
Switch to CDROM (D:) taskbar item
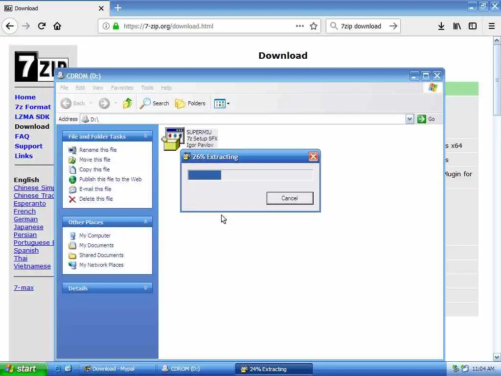[x=196, y=369]
